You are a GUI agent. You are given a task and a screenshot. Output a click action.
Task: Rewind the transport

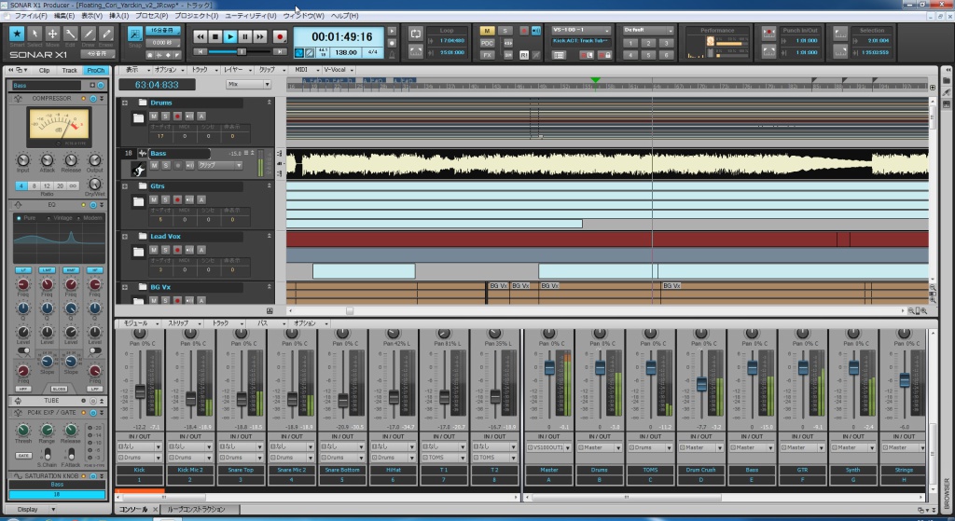coord(200,37)
